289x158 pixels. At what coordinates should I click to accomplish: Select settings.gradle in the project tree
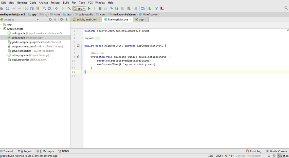[20, 55]
